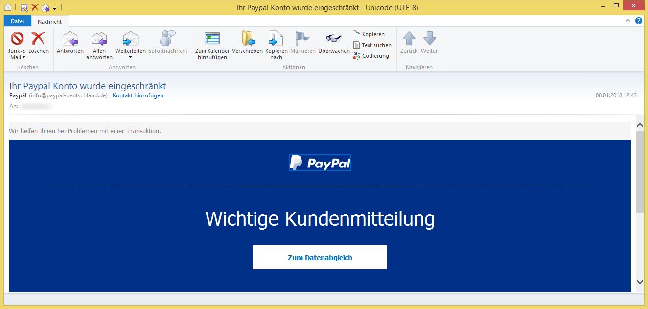Viewport: 648px width, 309px height.
Task: Copy selected text via Kopieren
Action: click(369, 34)
